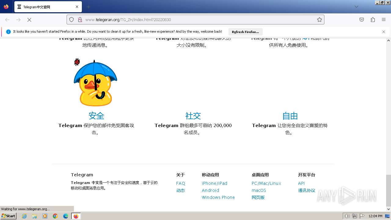Viewport: 391px width, 220px height.
Task: Open the API footer link
Action: (x=301, y=183)
